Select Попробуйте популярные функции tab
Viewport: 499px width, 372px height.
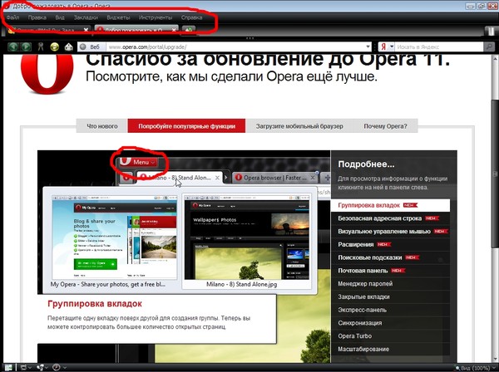coord(186,126)
